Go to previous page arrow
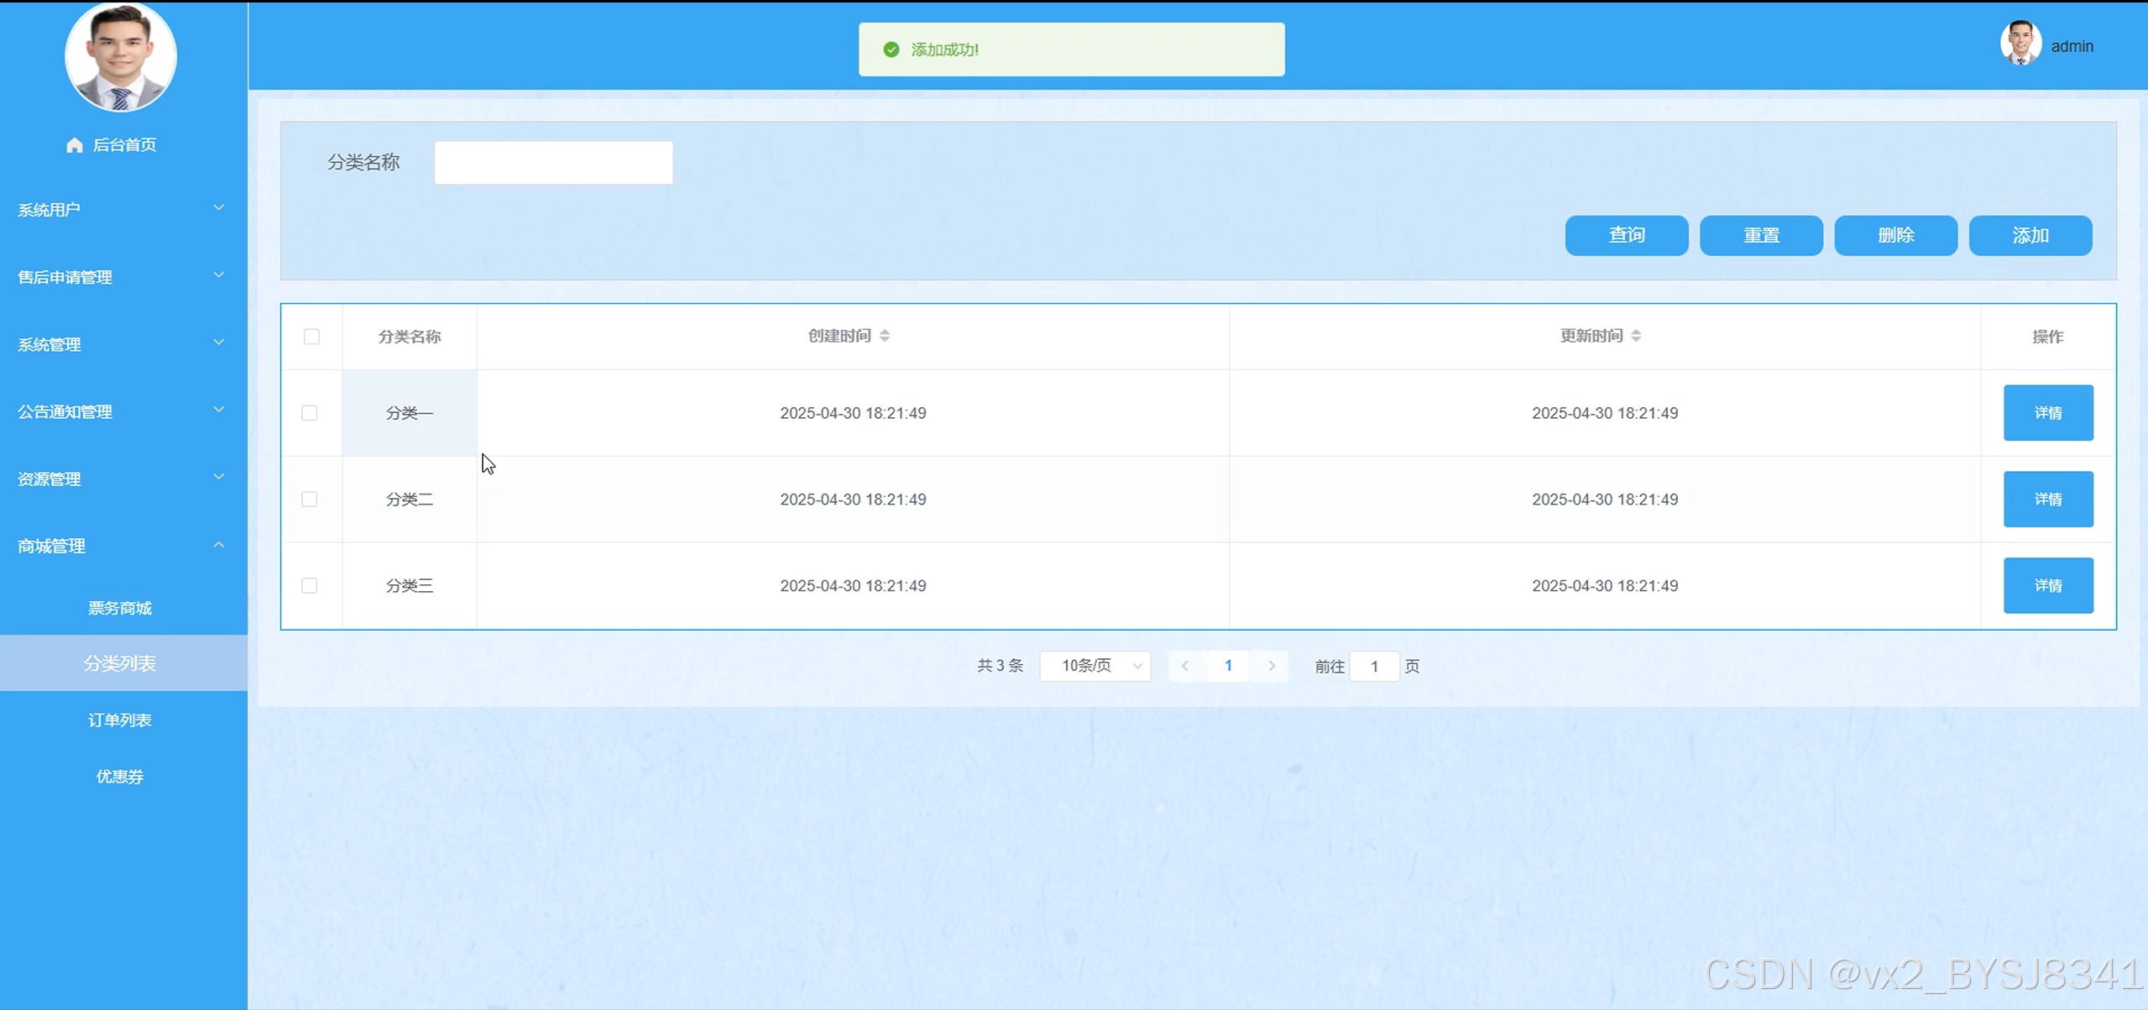2148x1010 pixels. pyautogui.click(x=1185, y=666)
